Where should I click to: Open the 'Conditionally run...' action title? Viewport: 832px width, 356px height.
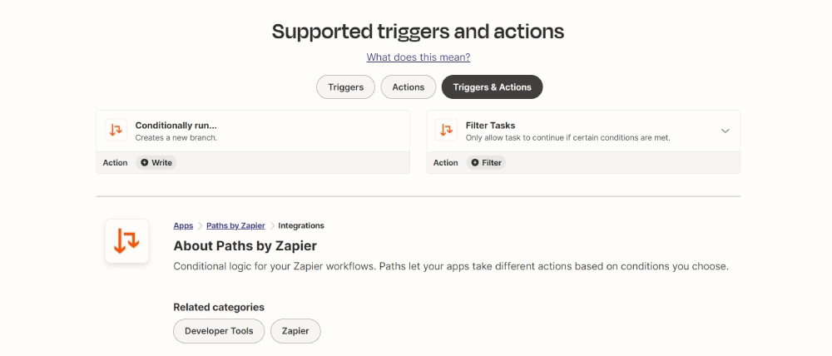[x=176, y=126]
